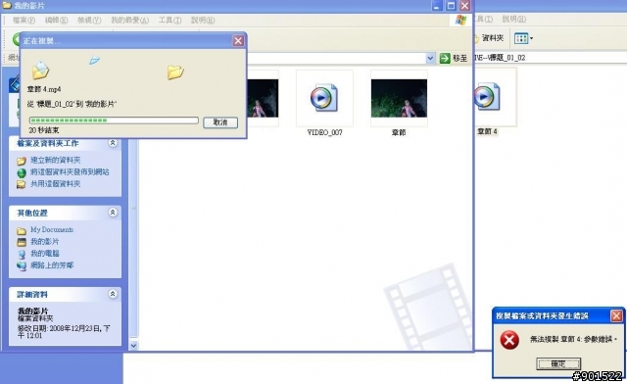Click 將這個資料夾發佈到網站 link

[x=70, y=172]
